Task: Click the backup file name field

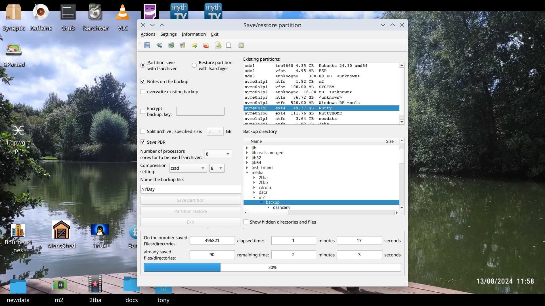Action: tap(190, 189)
